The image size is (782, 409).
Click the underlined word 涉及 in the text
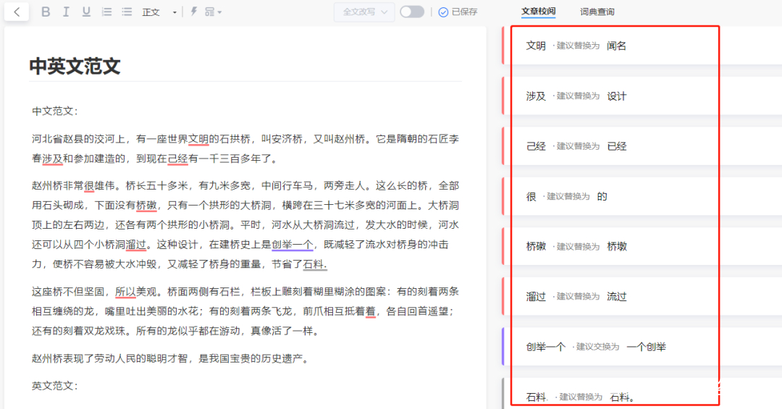point(52,159)
